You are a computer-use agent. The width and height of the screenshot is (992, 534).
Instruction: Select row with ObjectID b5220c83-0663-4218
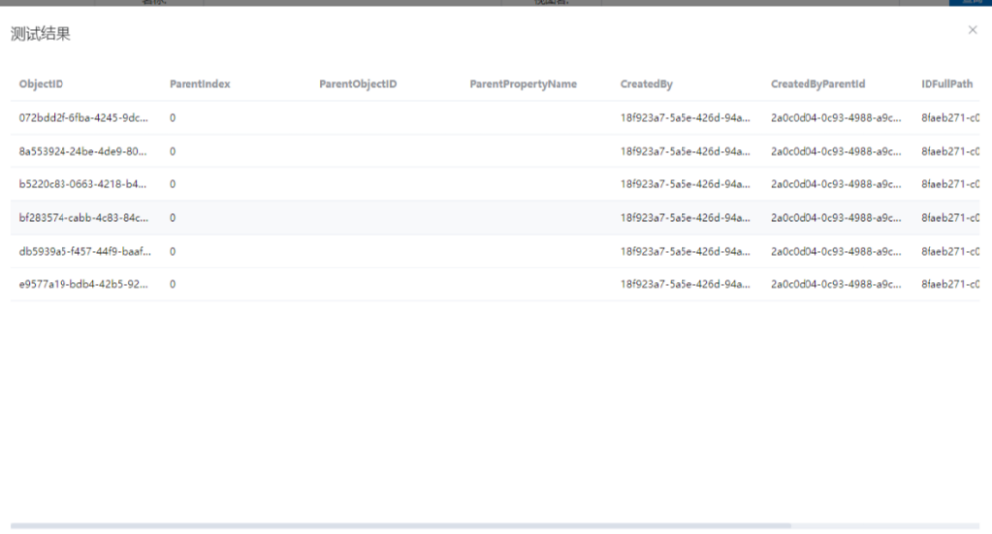pos(83,184)
